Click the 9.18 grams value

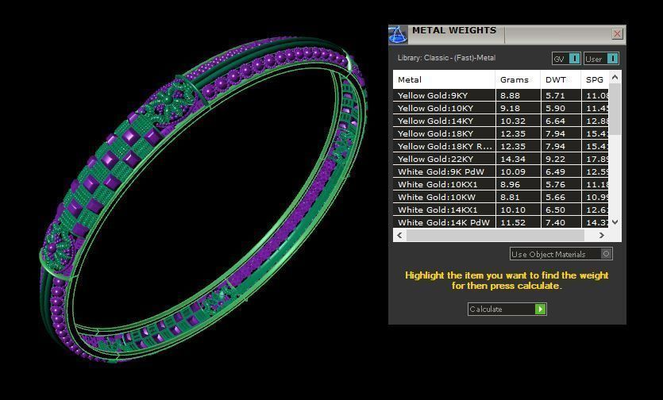(x=510, y=108)
